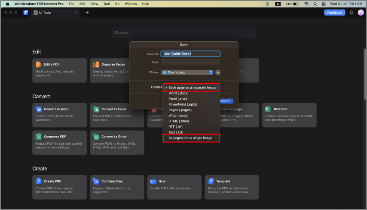Screen dimensions: 367x210
Task: Open Control Center in menu bar
Action: pyautogui.click(x=324, y=4)
